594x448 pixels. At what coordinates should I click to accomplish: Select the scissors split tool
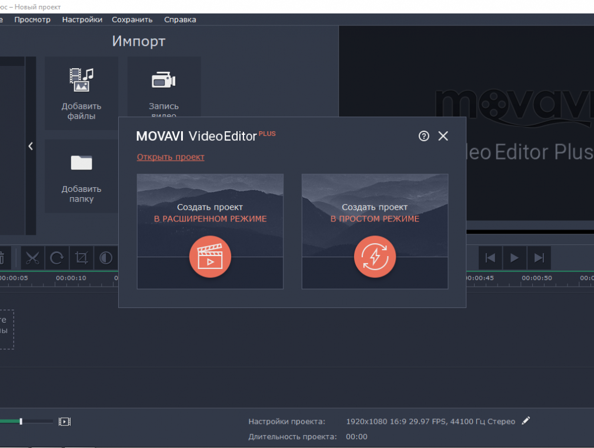(32, 258)
